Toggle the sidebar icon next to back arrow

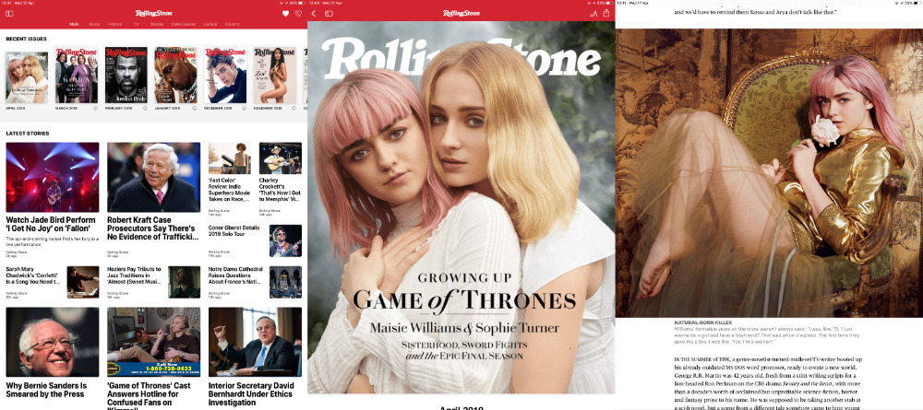pos(330,13)
